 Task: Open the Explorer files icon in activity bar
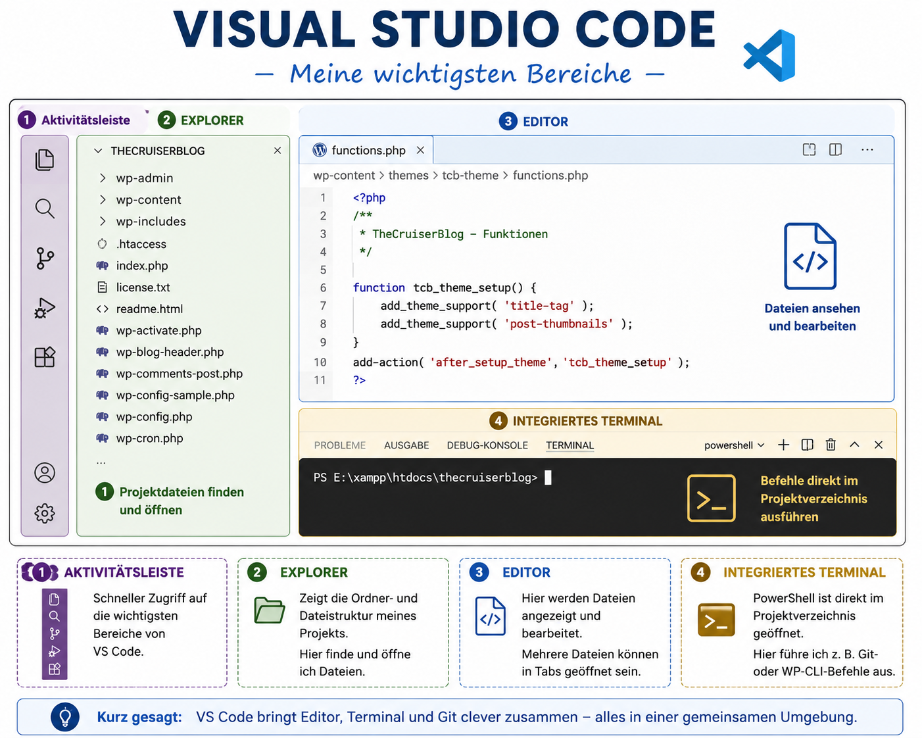[45, 160]
